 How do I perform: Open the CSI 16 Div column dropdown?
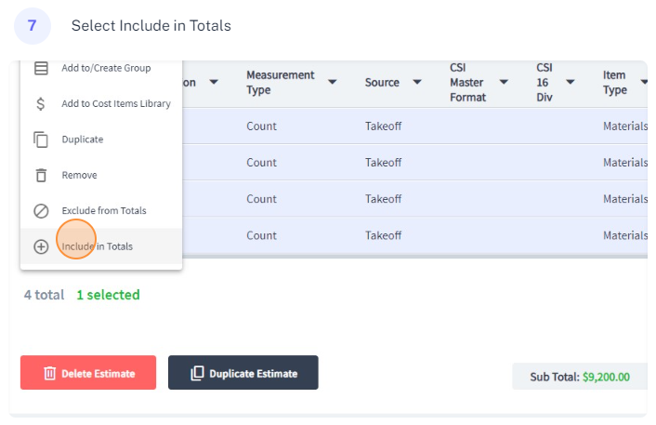point(571,82)
